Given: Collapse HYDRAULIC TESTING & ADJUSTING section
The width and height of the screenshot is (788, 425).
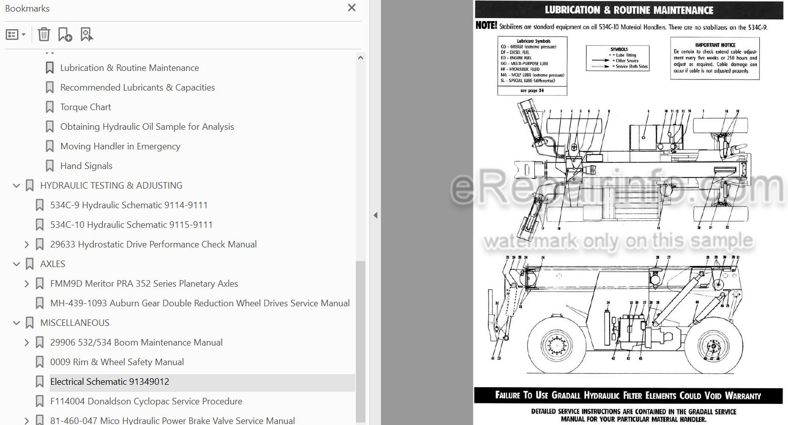Looking at the screenshot, I should [x=16, y=186].
